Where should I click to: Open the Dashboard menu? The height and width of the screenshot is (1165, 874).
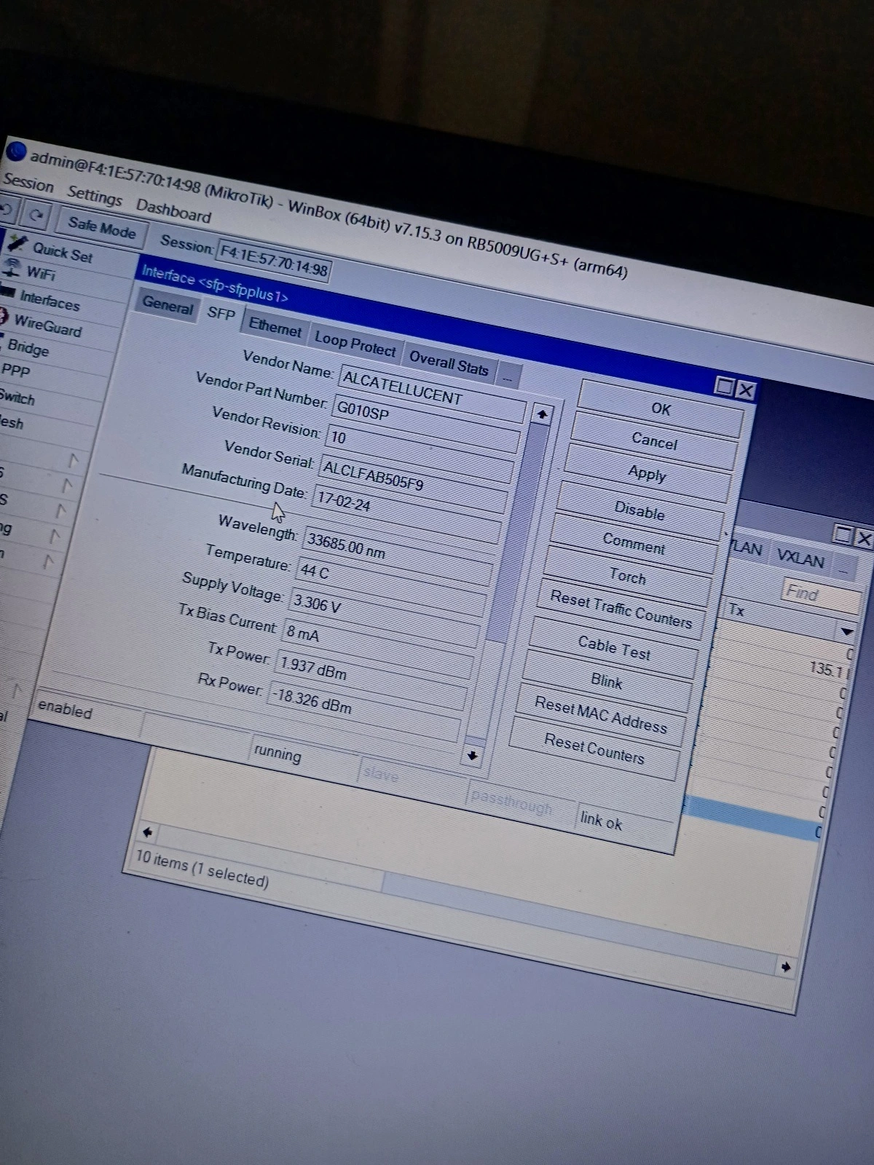[173, 211]
